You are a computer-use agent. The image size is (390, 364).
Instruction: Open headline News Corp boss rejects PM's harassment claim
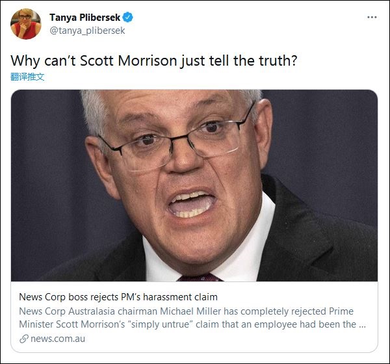(118, 297)
